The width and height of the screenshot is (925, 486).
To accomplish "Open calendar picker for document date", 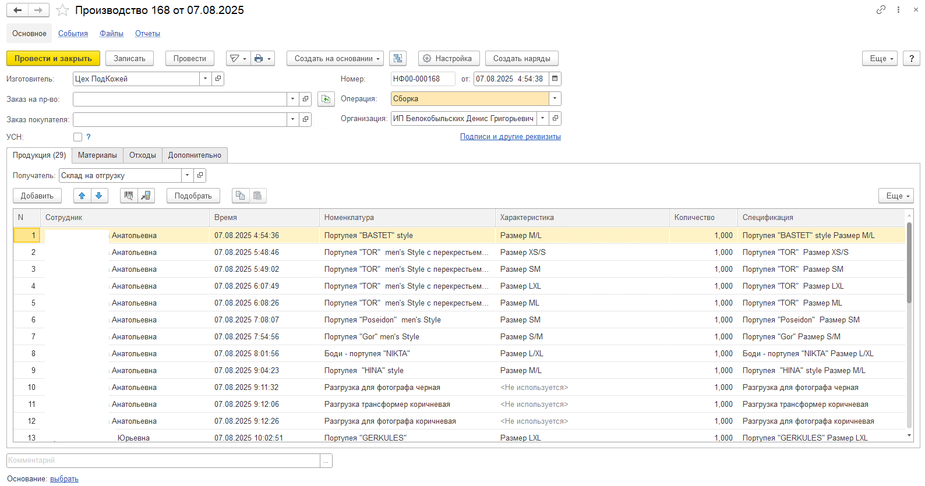I will point(555,79).
